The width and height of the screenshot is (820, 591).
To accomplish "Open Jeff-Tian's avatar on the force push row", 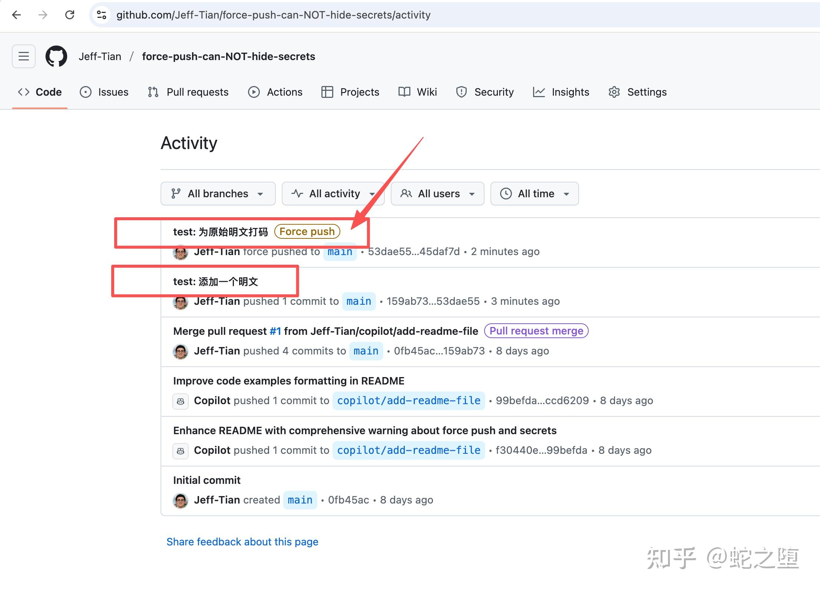I will point(181,252).
